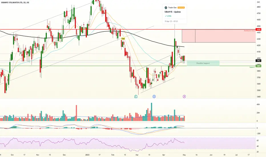Click the '19 Apr '23 - 07:23' timestamp

pos(171,21)
